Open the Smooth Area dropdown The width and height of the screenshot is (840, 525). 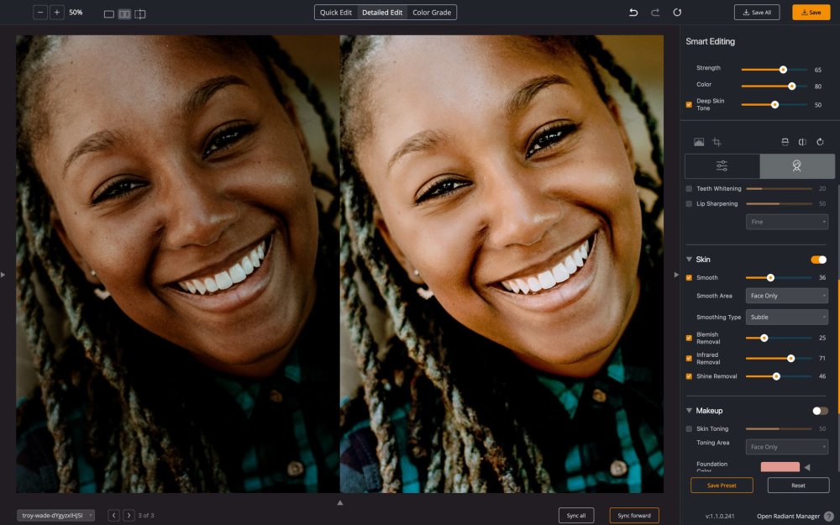[786, 296]
